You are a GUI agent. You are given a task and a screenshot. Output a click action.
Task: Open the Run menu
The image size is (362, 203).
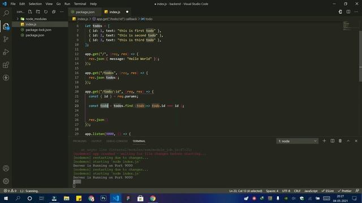pos(67,4)
